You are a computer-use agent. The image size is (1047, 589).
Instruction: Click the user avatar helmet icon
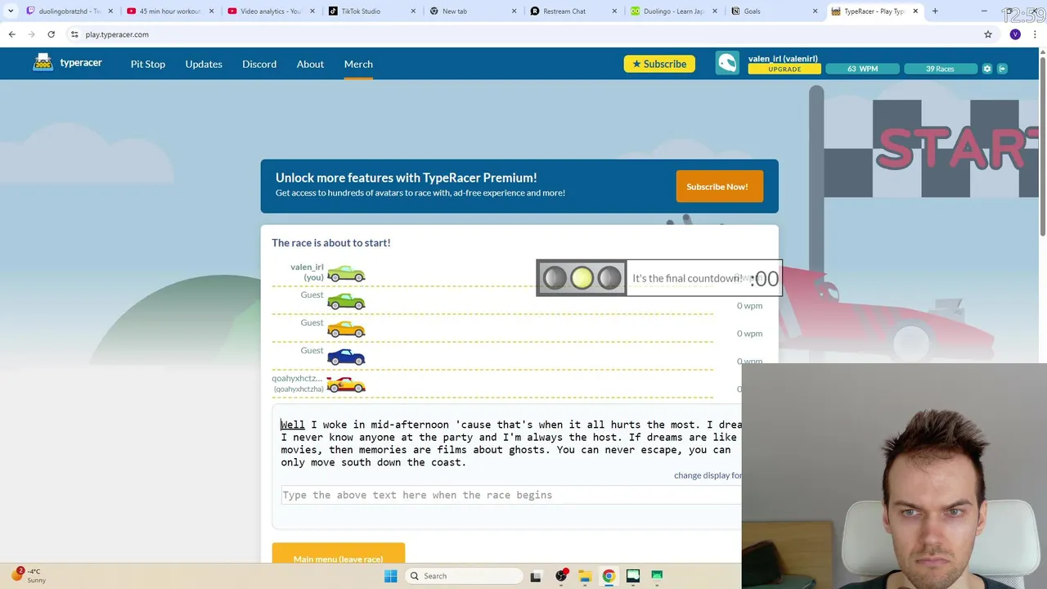click(727, 63)
